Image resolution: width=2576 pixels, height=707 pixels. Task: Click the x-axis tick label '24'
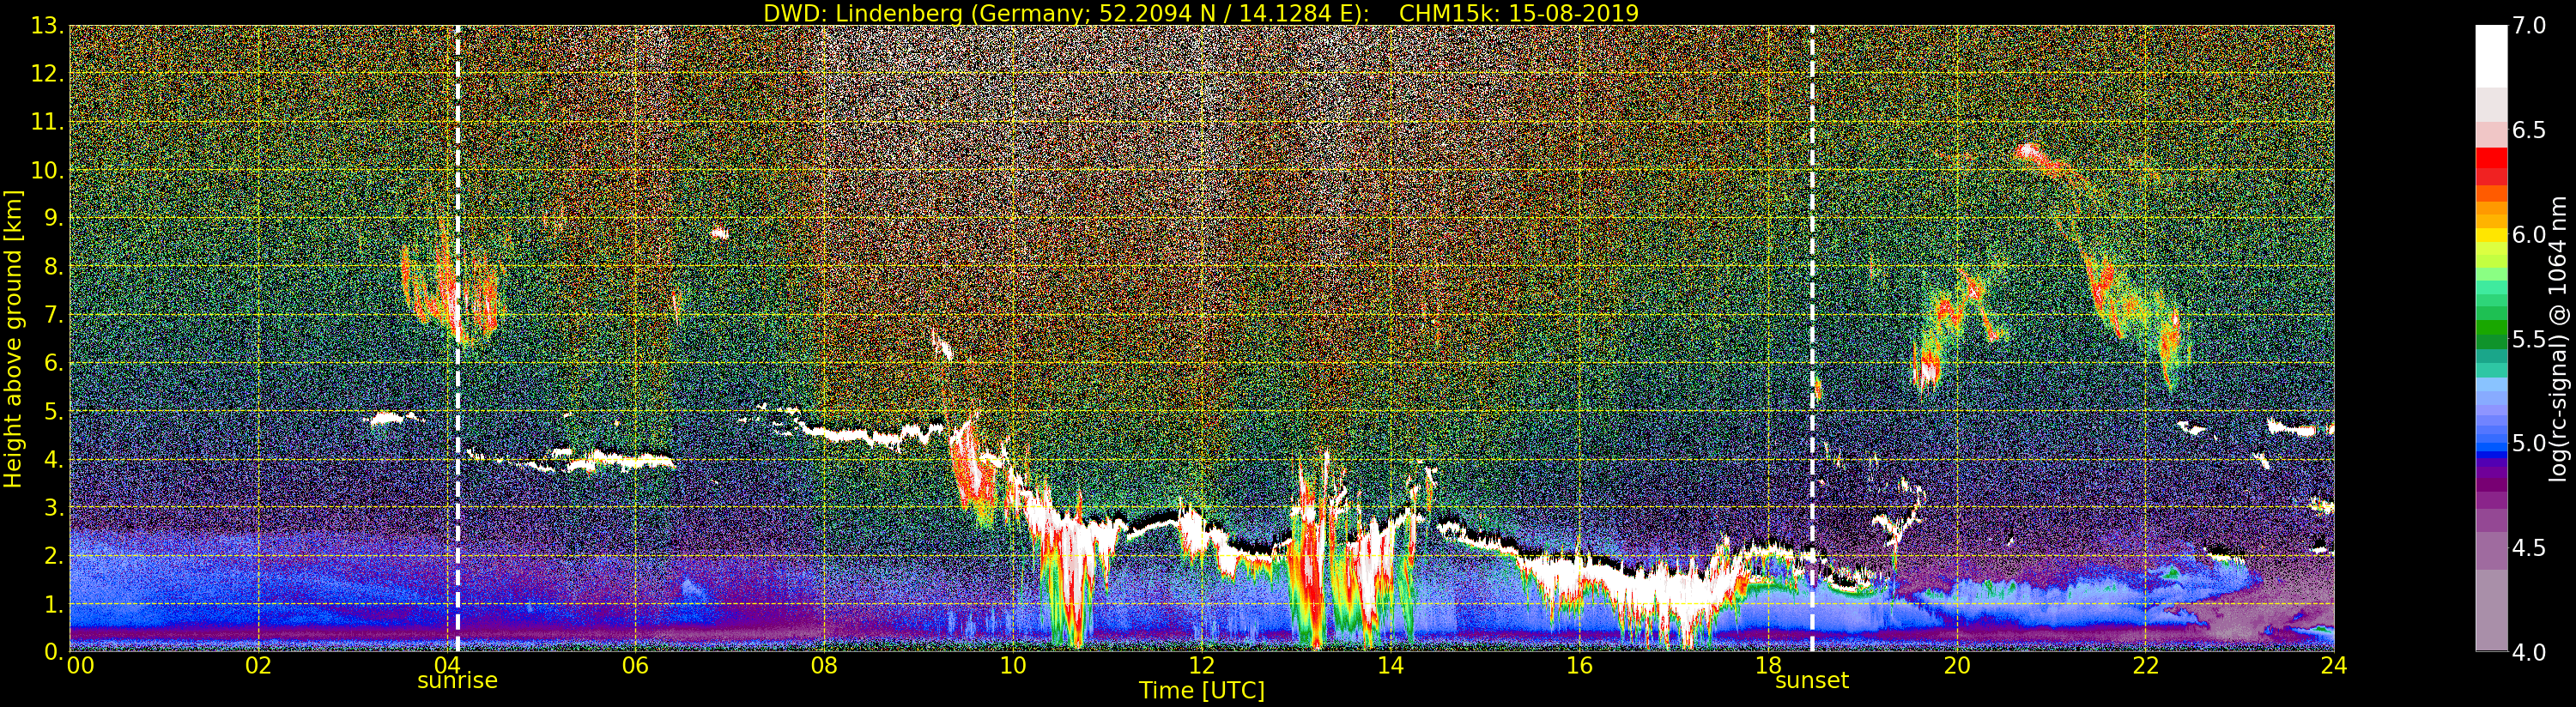coord(2334,666)
